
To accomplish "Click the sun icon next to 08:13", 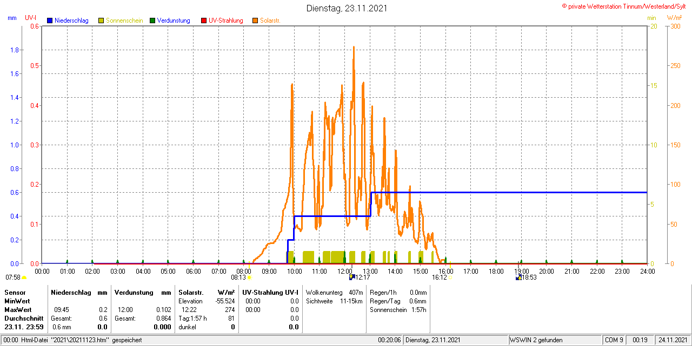I will pos(249,278).
